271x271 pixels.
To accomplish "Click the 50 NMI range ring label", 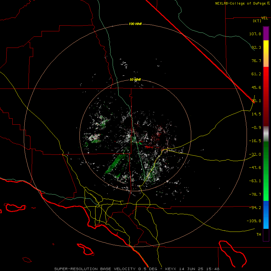I will point(135,80).
